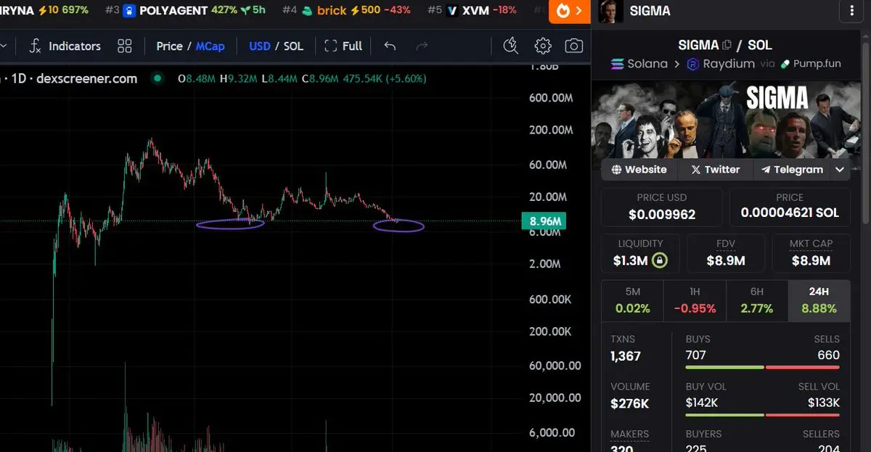Viewport: 871px width, 452px height.
Task: Expand more links chevron beside Telegram
Action: [840, 170]
